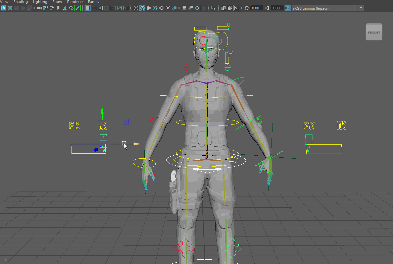The height and width of the screenshot is (264, 393).
Task: Click the left yellow FK label control
Action: click(74, 126)
